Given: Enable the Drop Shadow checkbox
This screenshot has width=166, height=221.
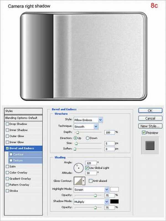Looking at the screenshot, I should click(7, 124).
